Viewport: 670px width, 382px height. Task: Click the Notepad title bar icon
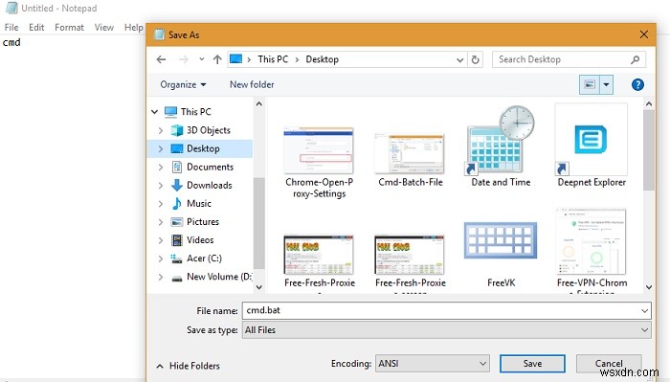pos(11,8)
